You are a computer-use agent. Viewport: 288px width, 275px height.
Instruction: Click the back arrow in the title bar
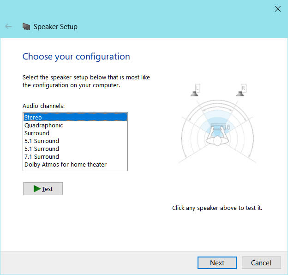point(8,26)
